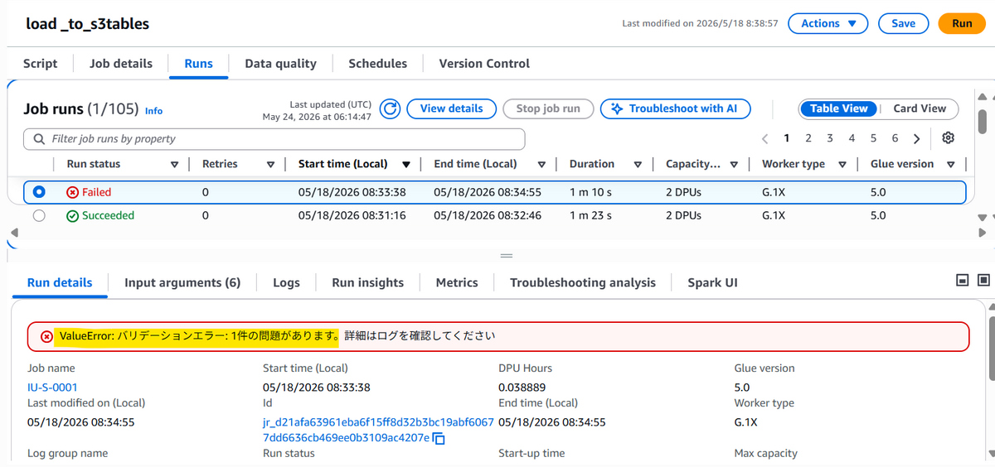Open the Schedules tab

(x=377, y=63)
